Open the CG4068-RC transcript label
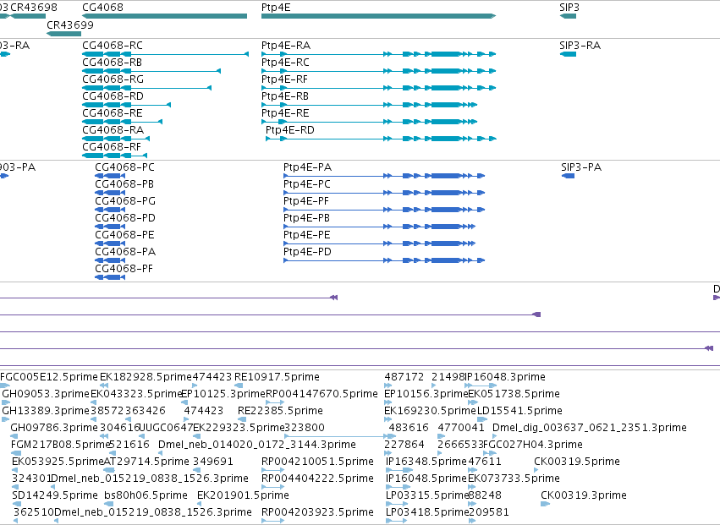This screenshot has height=525, width=720. point(112,46)
